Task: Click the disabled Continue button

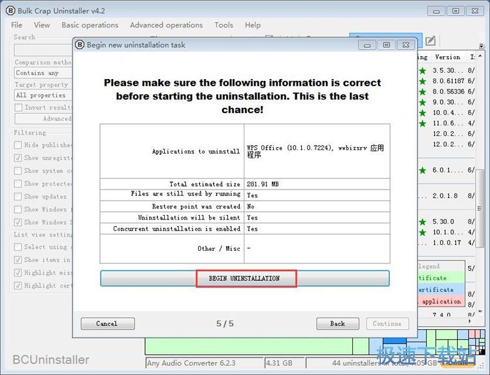Action: [387, 324]
